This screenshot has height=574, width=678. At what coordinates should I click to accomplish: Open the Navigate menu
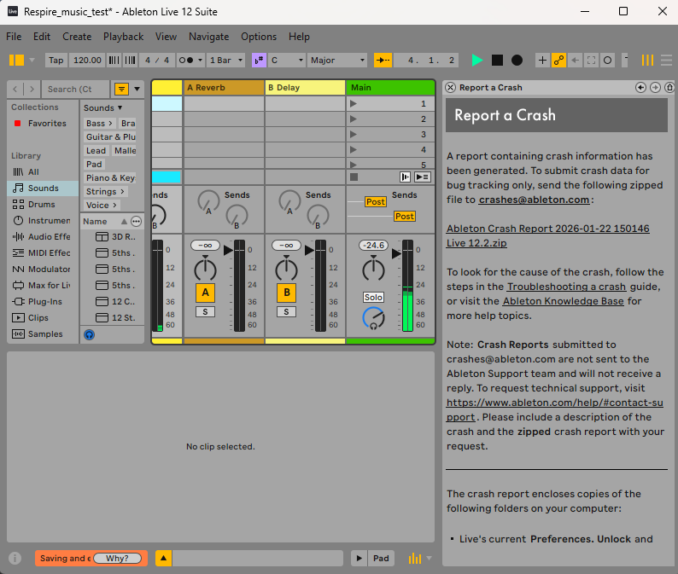209,37
